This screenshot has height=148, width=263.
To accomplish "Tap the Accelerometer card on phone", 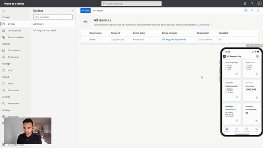I will point(232,69).
